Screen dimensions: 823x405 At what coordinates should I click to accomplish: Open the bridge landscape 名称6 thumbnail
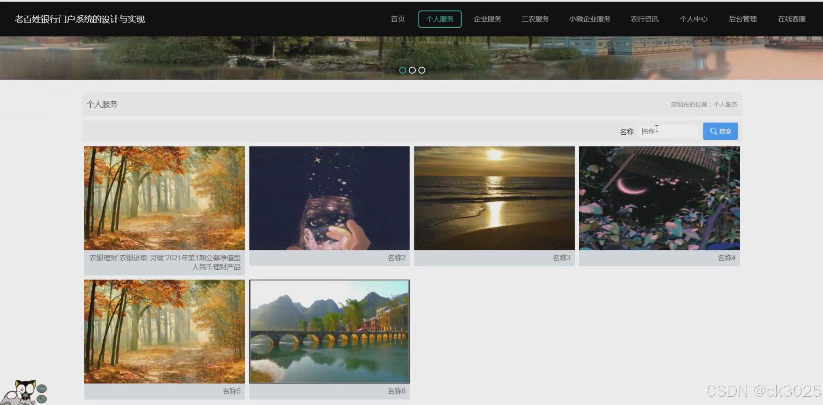click(x=329, y=331)
